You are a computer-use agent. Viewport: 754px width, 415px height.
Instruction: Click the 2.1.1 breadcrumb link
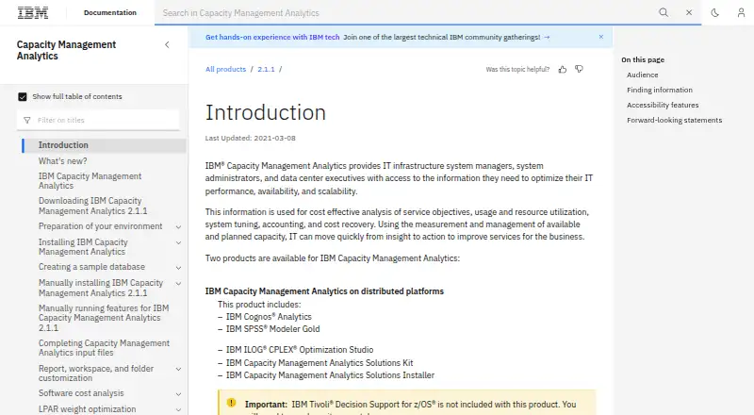click(x=266, y=70)
